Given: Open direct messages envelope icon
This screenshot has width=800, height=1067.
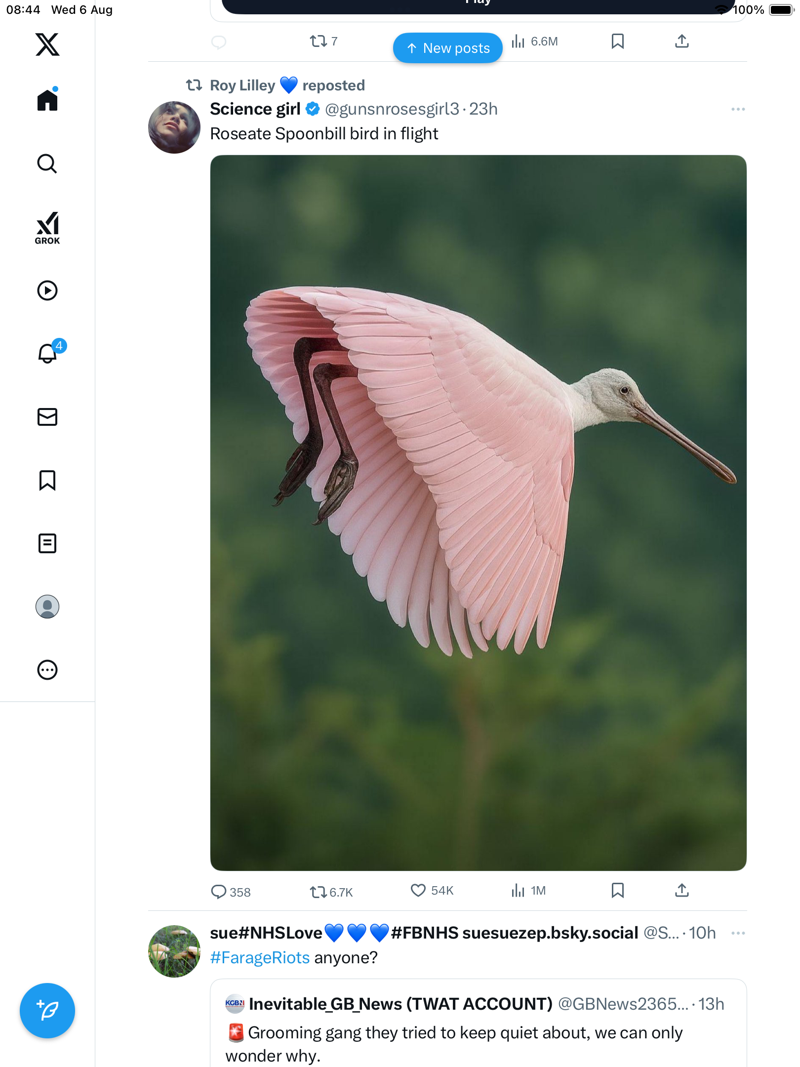Looking at the screenshot, I should point(47,417).
